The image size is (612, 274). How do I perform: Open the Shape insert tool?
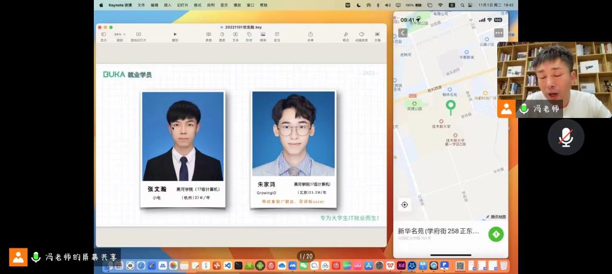click(x=249, y=35)
